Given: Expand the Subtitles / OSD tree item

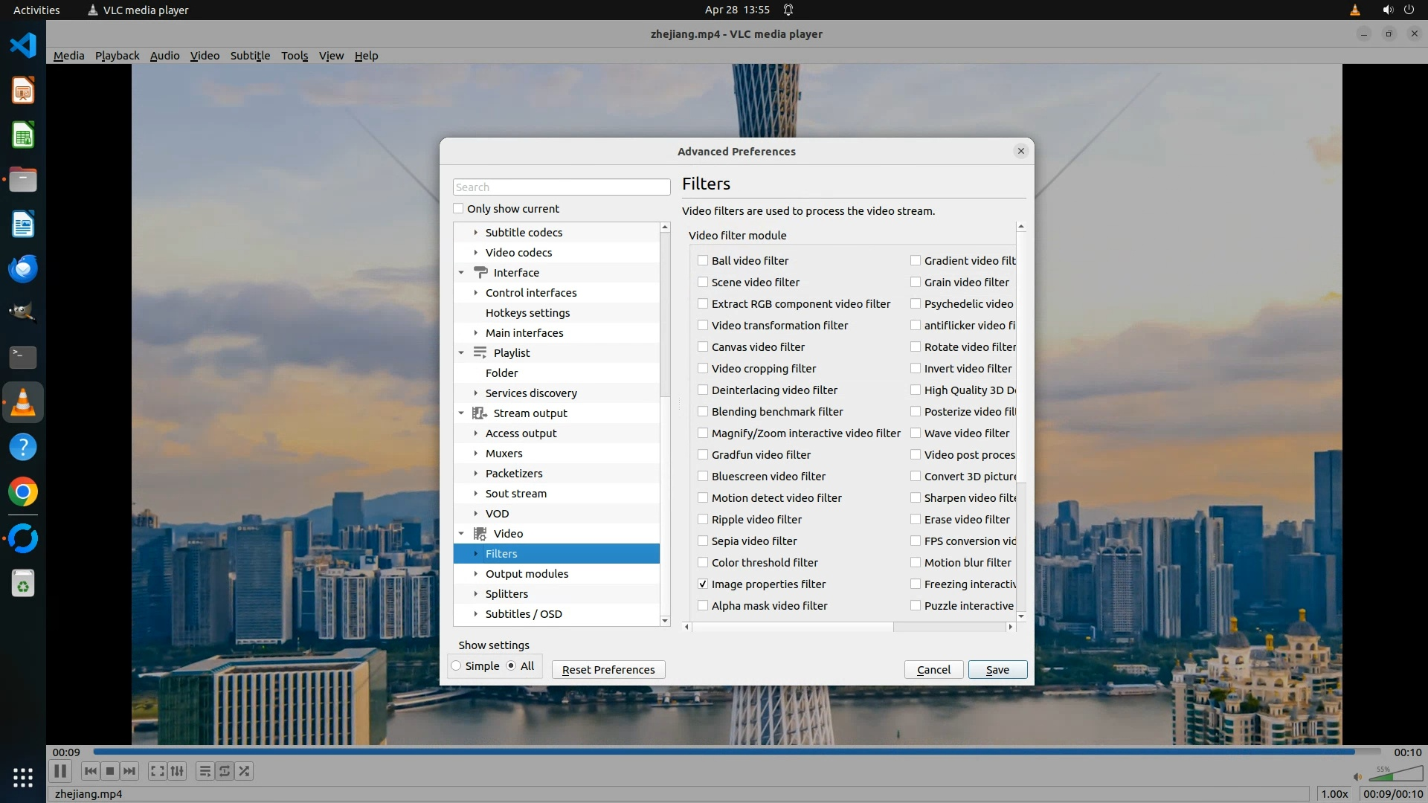Looking at the screenshot, I should pyautogui.click(x=476, y=614).
